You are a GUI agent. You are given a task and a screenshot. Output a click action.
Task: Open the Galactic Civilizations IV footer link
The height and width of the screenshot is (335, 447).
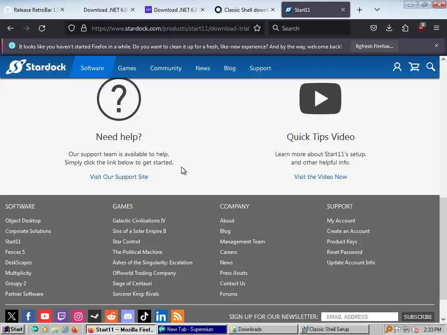pos(139,220)
